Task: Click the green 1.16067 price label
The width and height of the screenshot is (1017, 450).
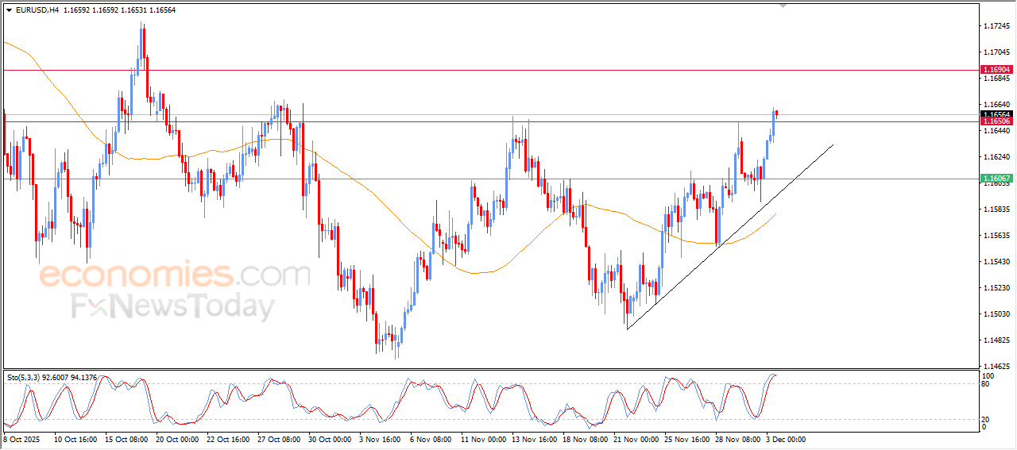Action: click(996, 179)
